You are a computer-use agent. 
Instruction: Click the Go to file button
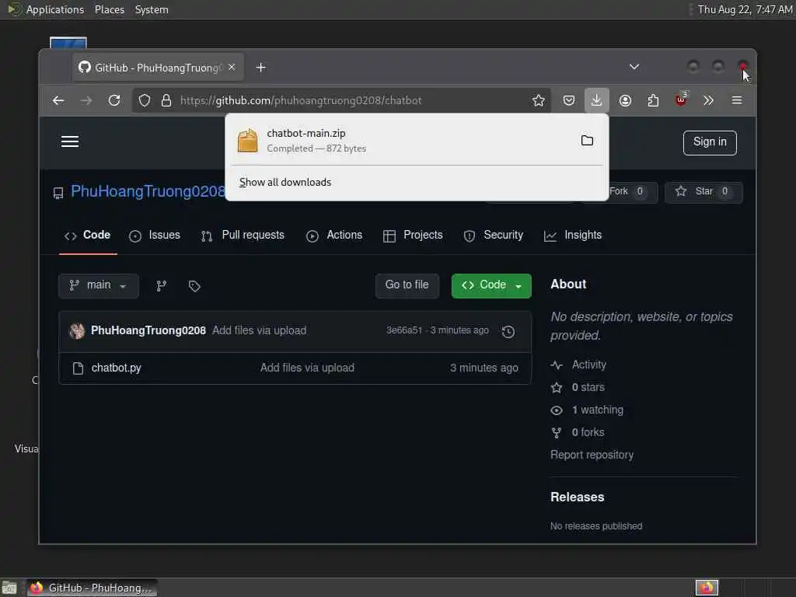point(407,285)
